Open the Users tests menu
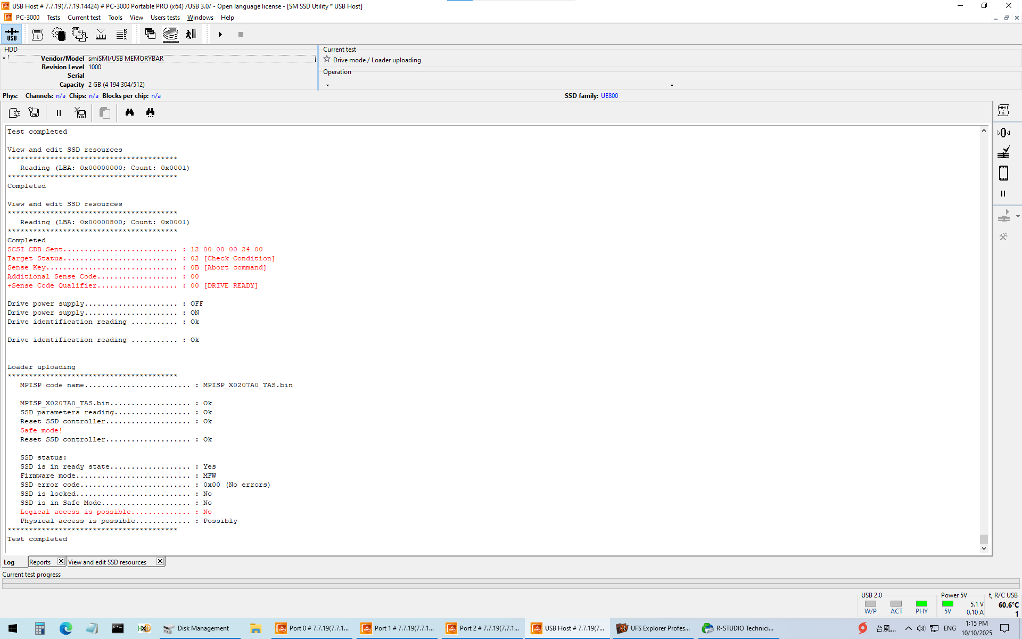 165,18
